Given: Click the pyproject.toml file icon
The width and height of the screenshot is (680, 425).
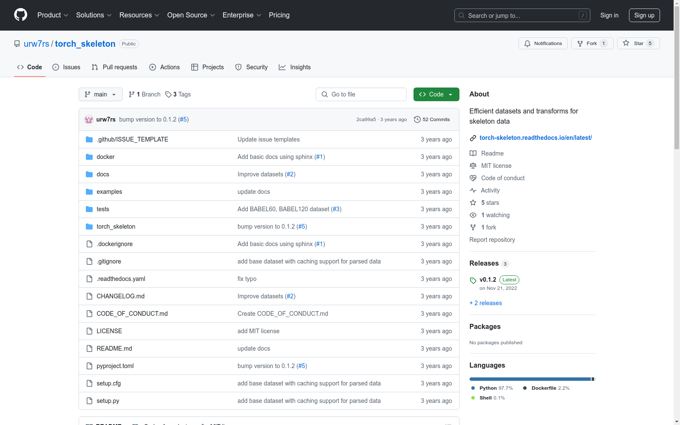Looking at the screenshot, I should (x=89, y=366).
